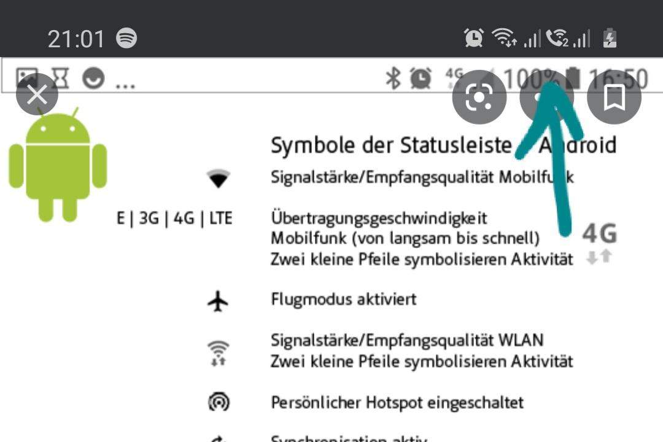Click the 'Flugmodus aktiviert' text

coord(344,300)
